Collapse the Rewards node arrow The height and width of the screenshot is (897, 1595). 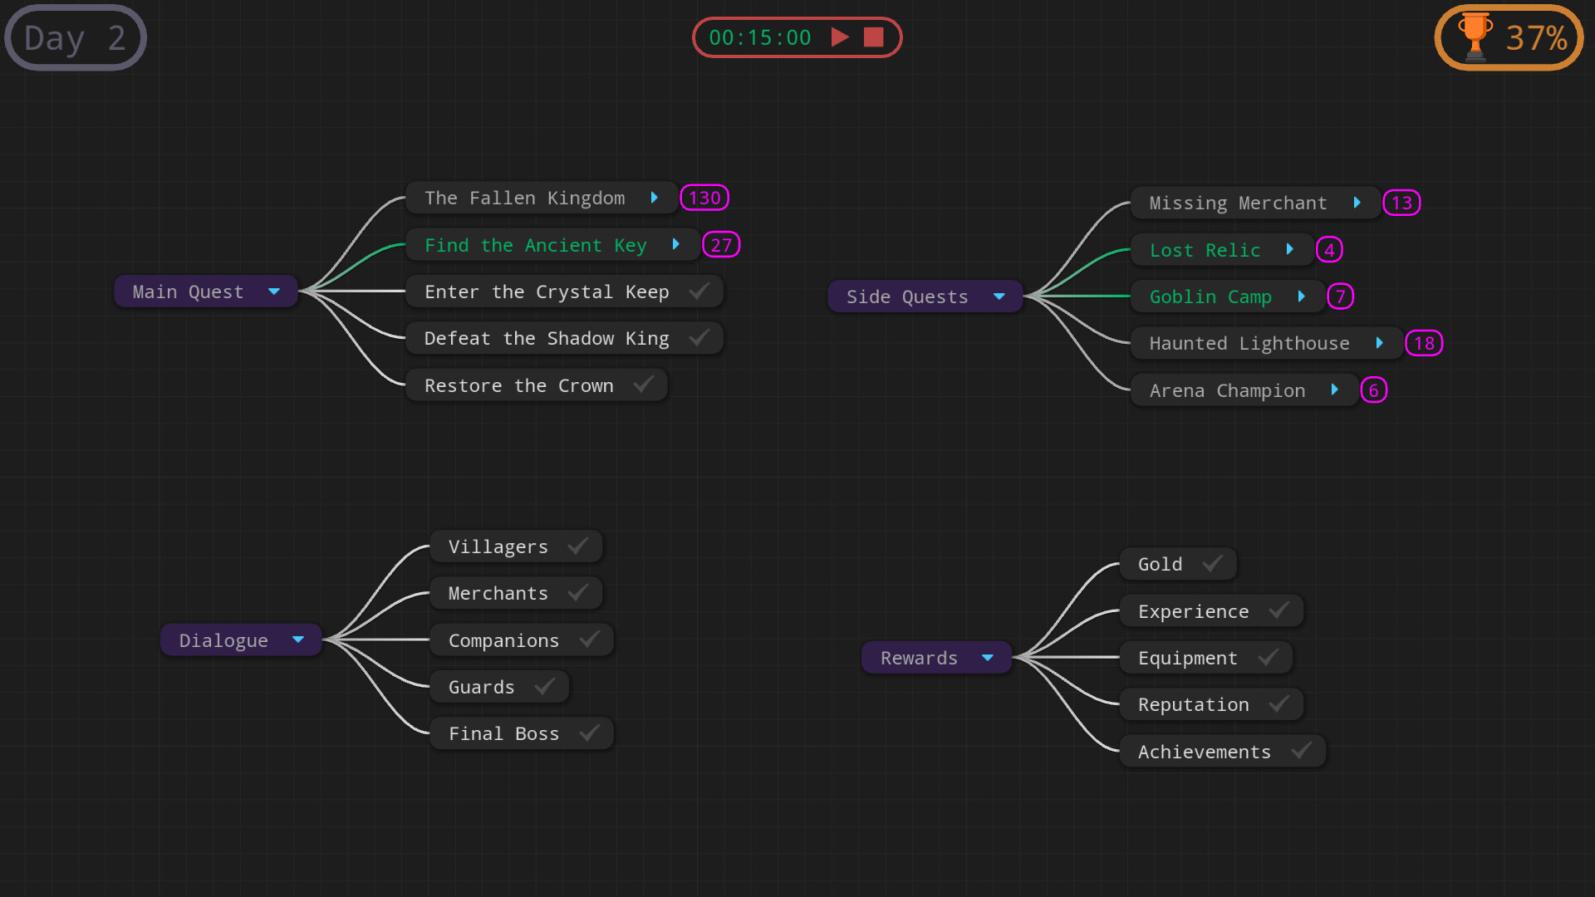pos(988,658)
